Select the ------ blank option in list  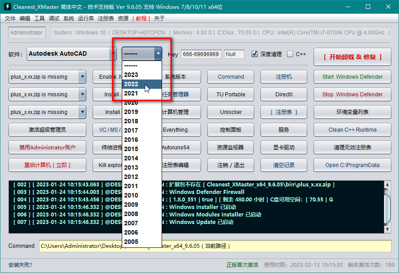142,65
